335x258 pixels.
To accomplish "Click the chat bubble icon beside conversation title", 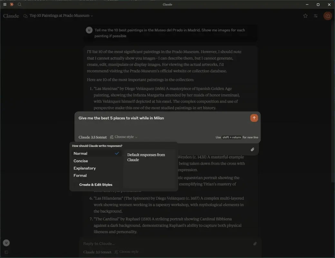I will click(25, 15).
